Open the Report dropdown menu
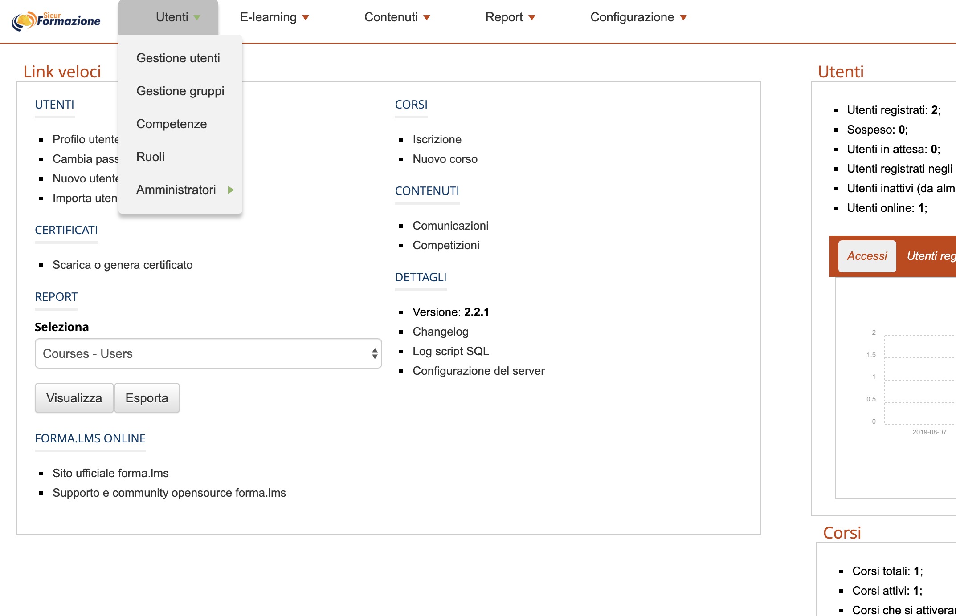 510,17
